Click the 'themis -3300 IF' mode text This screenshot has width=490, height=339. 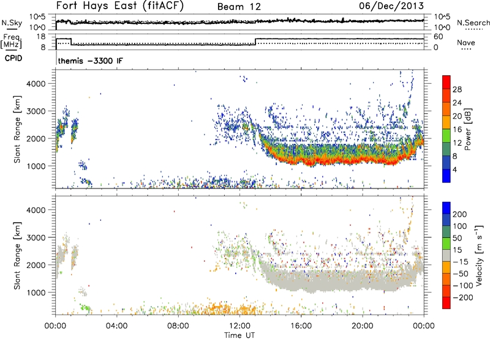(91, 61)
